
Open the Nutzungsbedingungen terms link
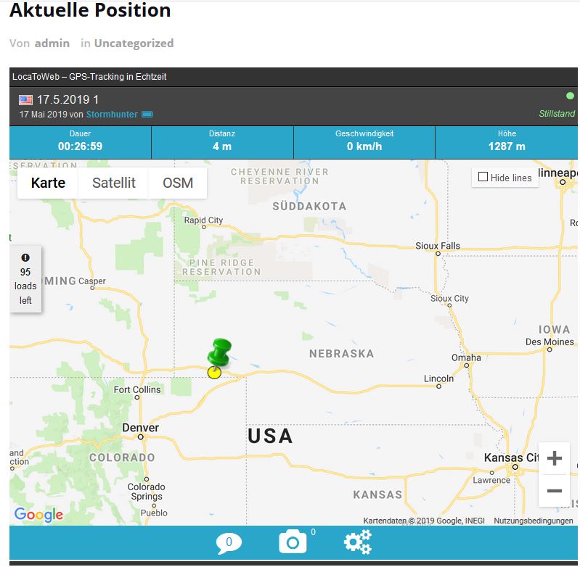534,521
